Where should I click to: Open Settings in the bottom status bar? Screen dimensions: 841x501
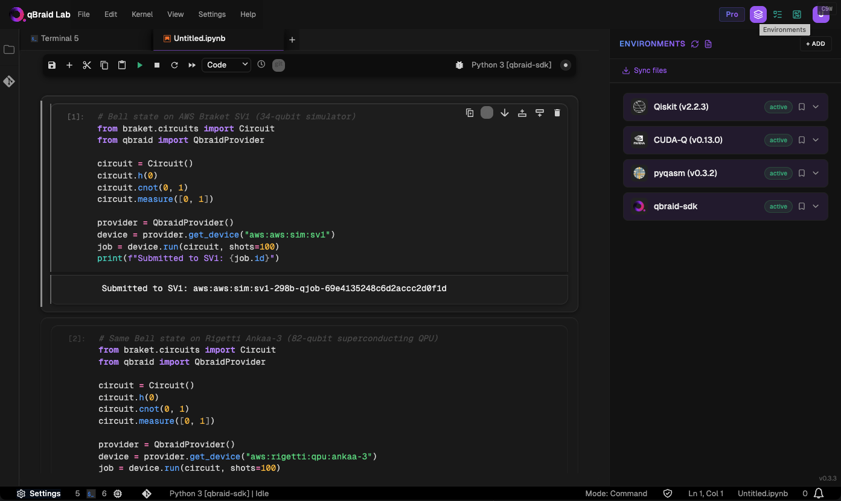tap(39, 493)
